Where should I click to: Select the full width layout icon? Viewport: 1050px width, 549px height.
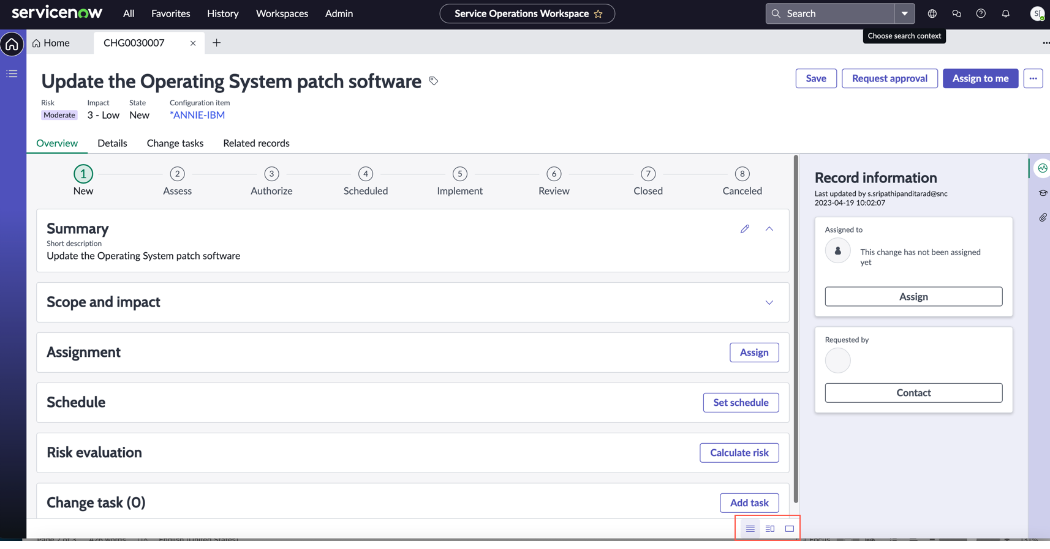coord(790,529)
